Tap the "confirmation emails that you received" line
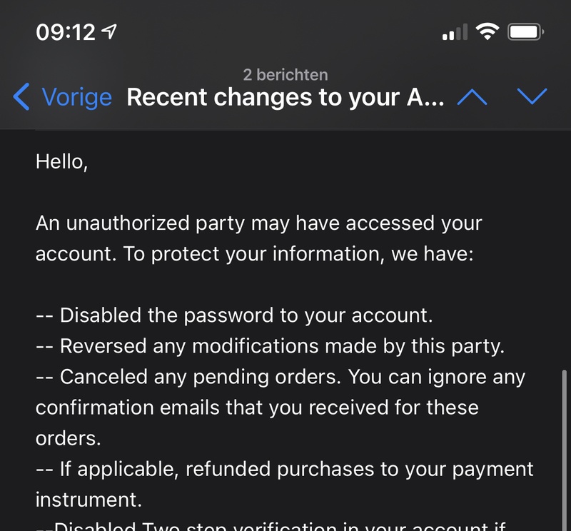 (257, 408)
